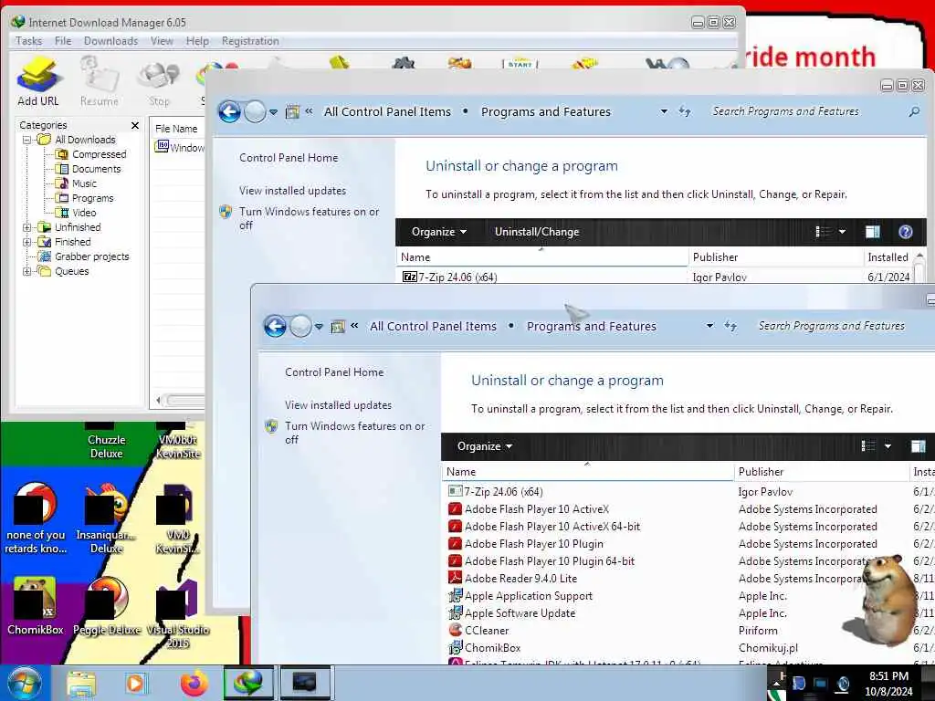The image size is (935, 701).
Task: Click the File Name column header
Action: pyautogui.click(x=176, y=129)
